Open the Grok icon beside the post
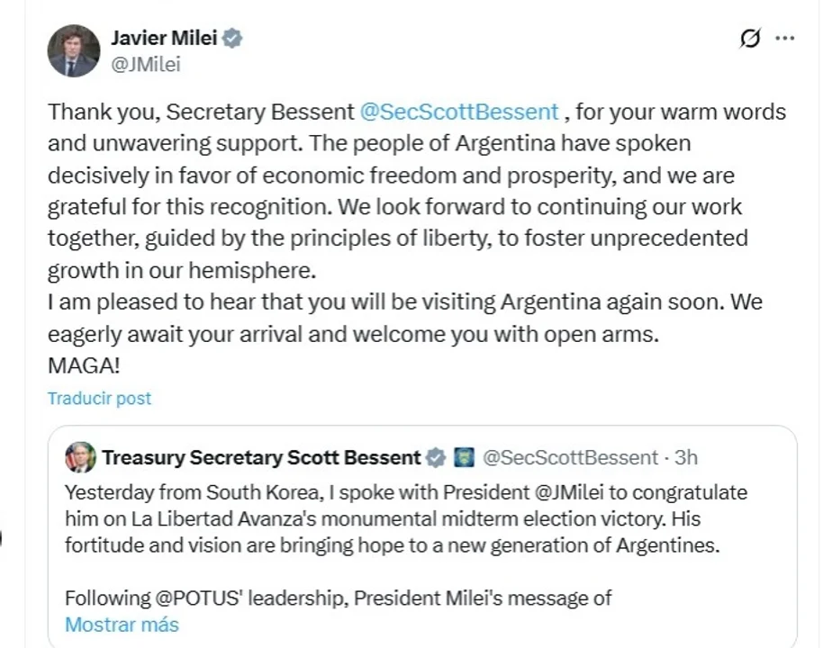Screen dimensions: 832x648 (x=748, y=38)
